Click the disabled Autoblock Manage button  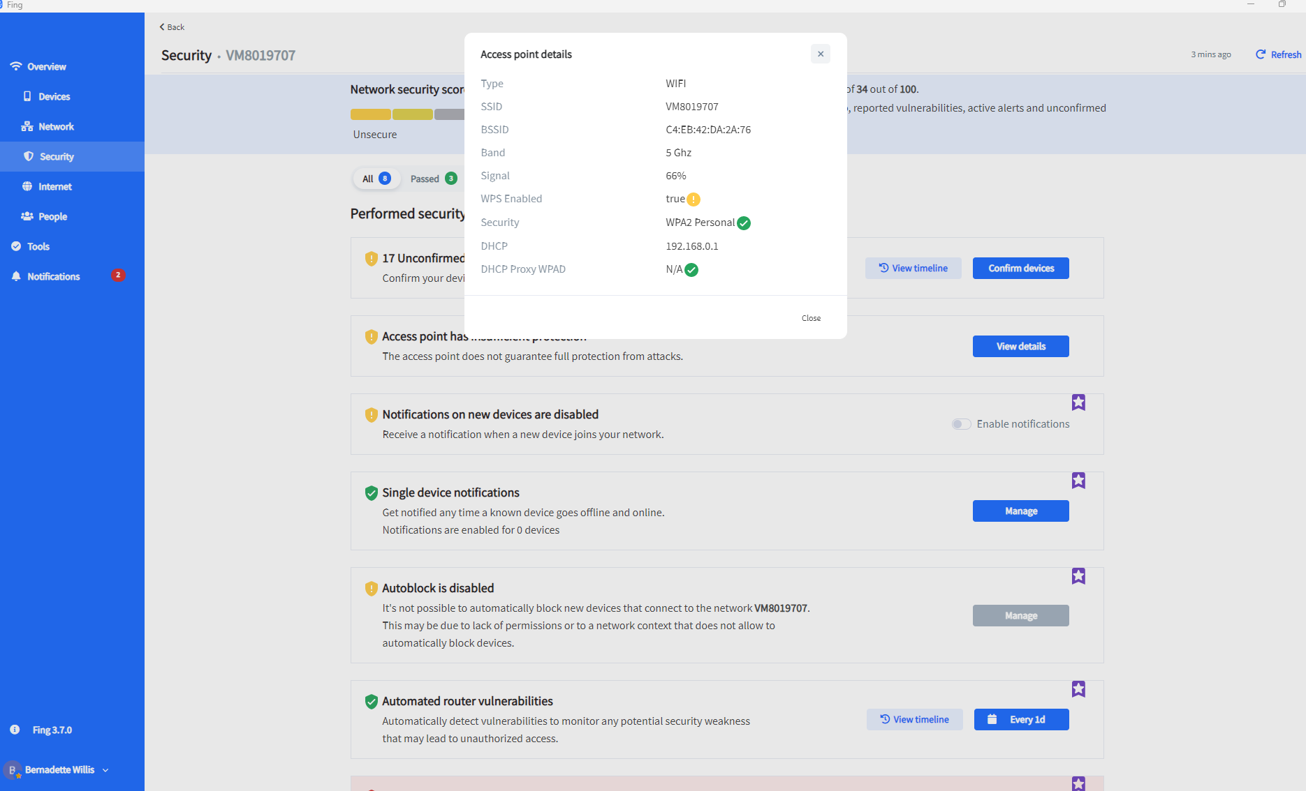click(x=1021, y=616)
